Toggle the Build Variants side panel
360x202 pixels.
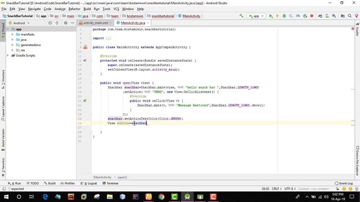click(x=3, y=140)
